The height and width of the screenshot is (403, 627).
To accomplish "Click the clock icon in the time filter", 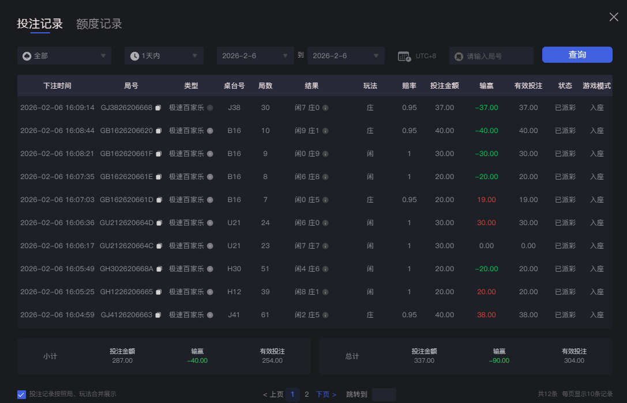I will click(133, 55).
